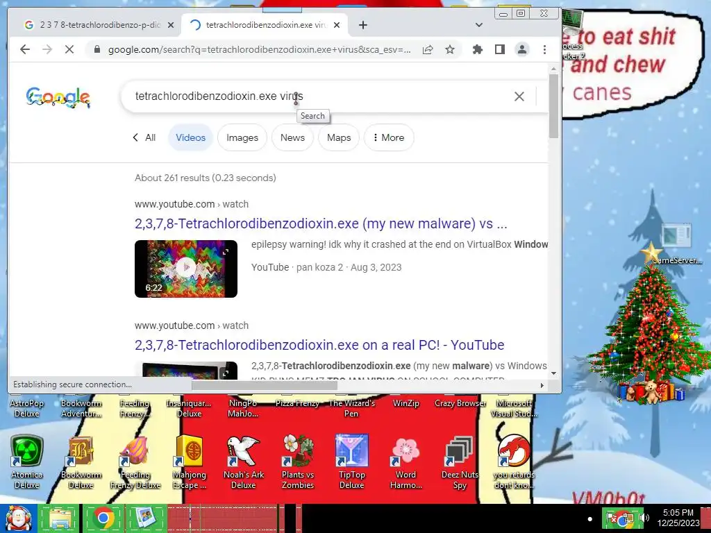Image resolution: width=711 pixels, height=533 pixels.
Task: Clear the search query with X
Action: point(519,96)
